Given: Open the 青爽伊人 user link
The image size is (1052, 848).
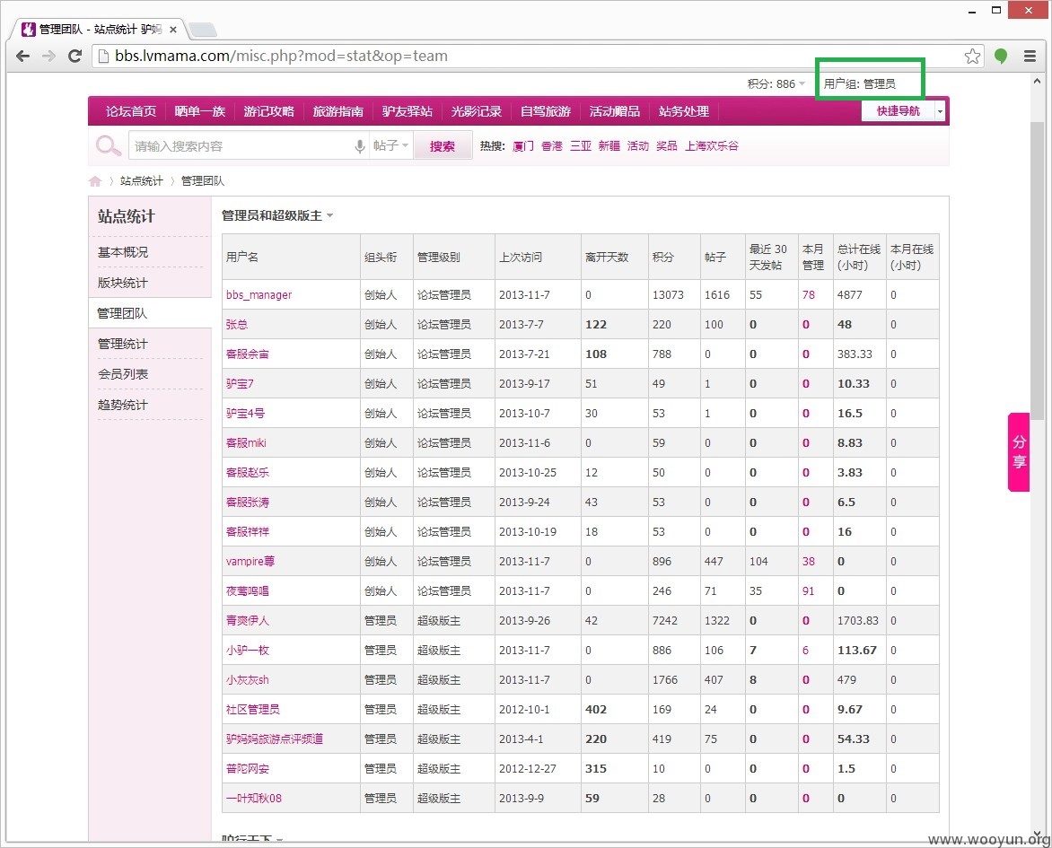Looking at the screenshot, I should 248,621.
